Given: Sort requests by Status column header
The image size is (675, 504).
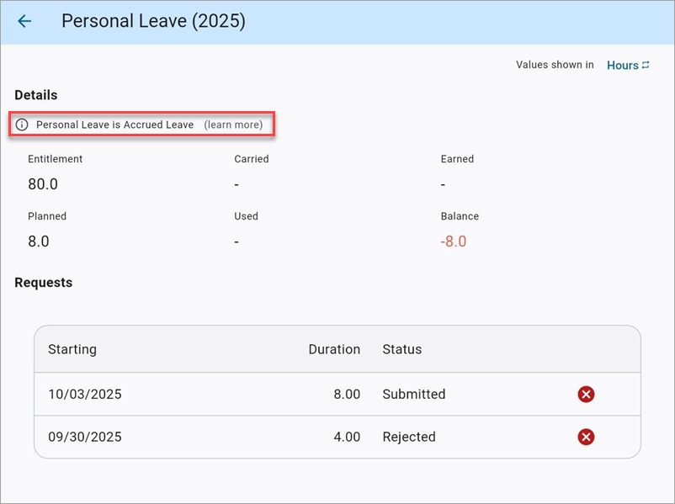Looking at the screenshot, I should (x=401, y=349).
